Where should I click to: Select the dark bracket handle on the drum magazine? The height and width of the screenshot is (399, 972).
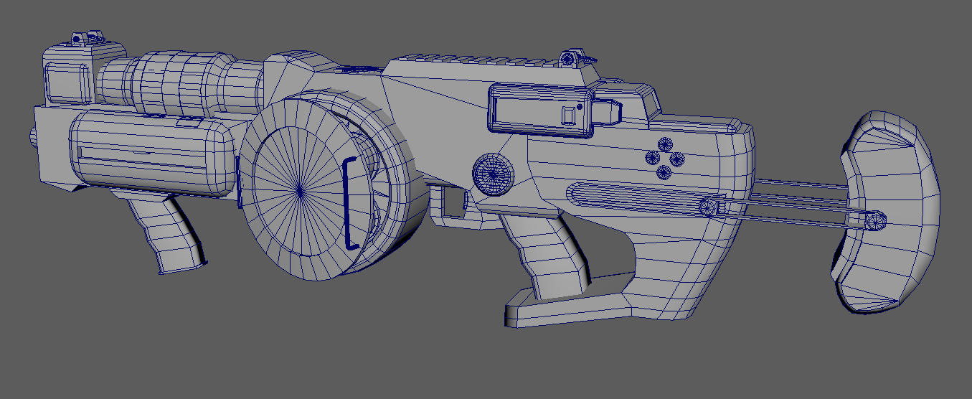[x=351, y=203]
